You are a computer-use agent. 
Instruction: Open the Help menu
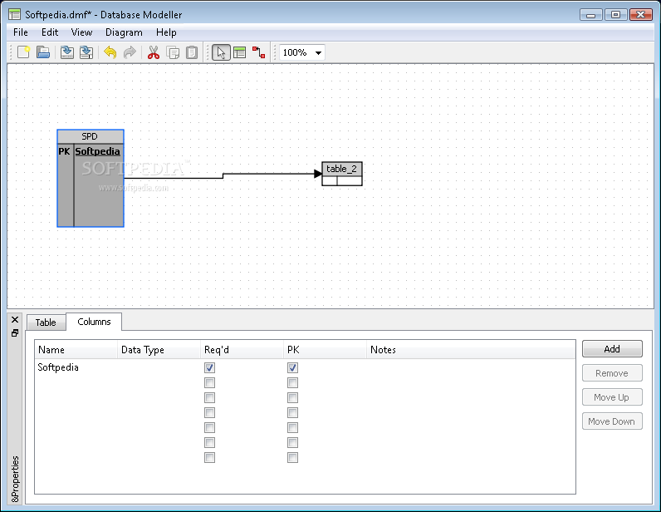pos(166,32)
